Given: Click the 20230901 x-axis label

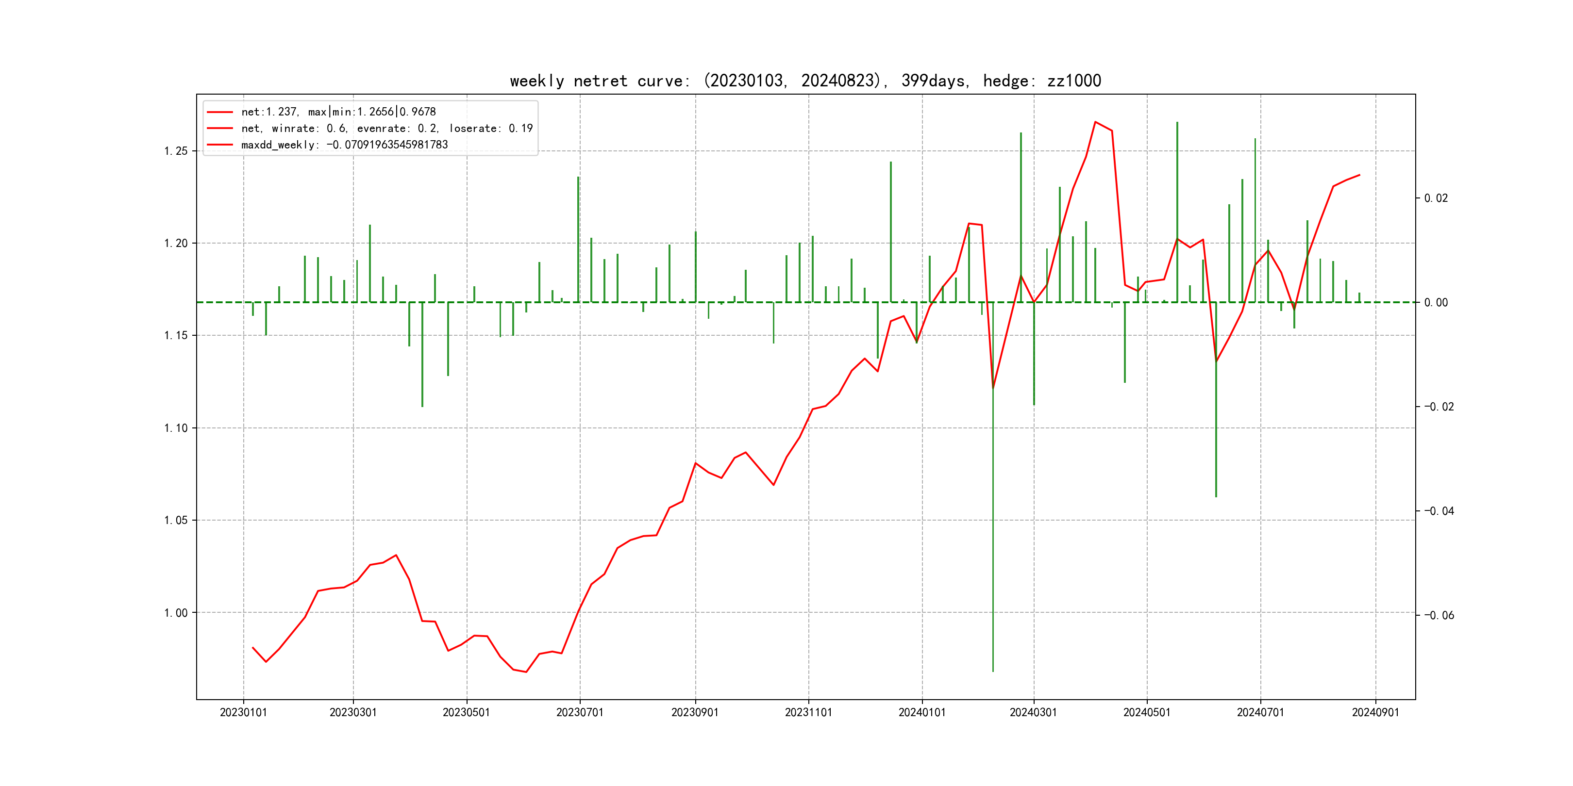Looking at the screenshot, I should point(695,712).
